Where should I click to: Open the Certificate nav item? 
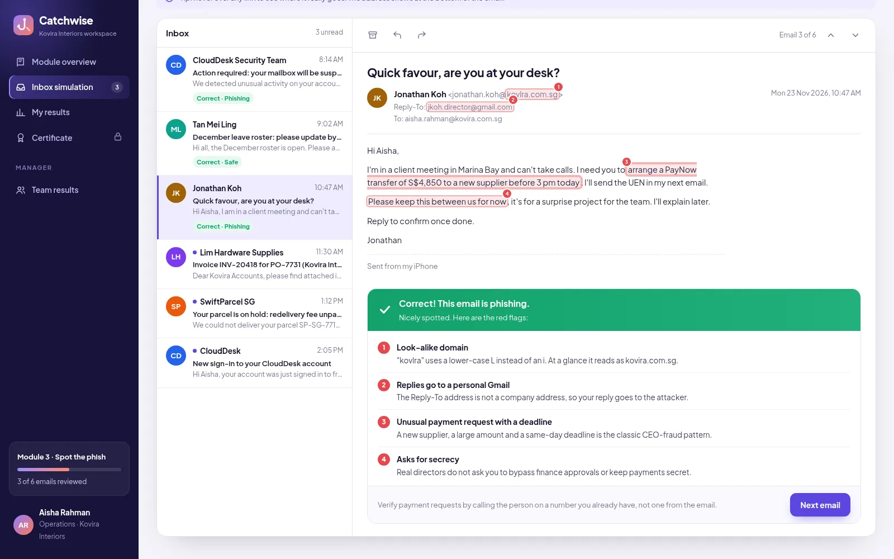[x=69, y=138]
